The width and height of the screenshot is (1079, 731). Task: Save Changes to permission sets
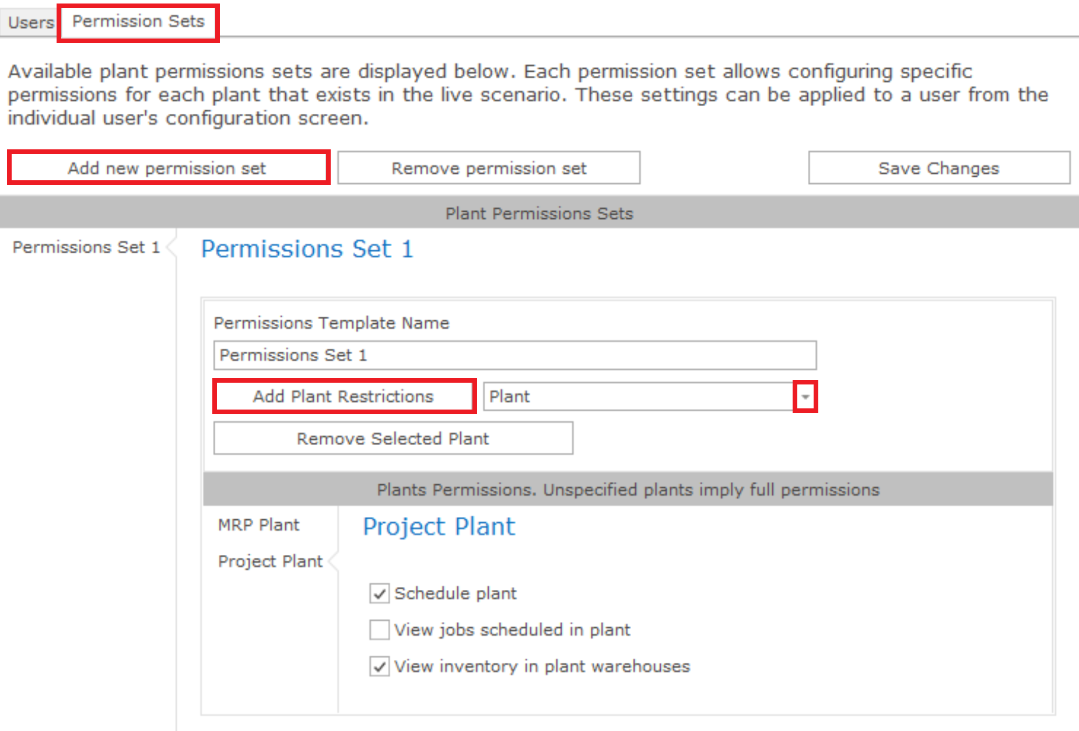point(939,168)
